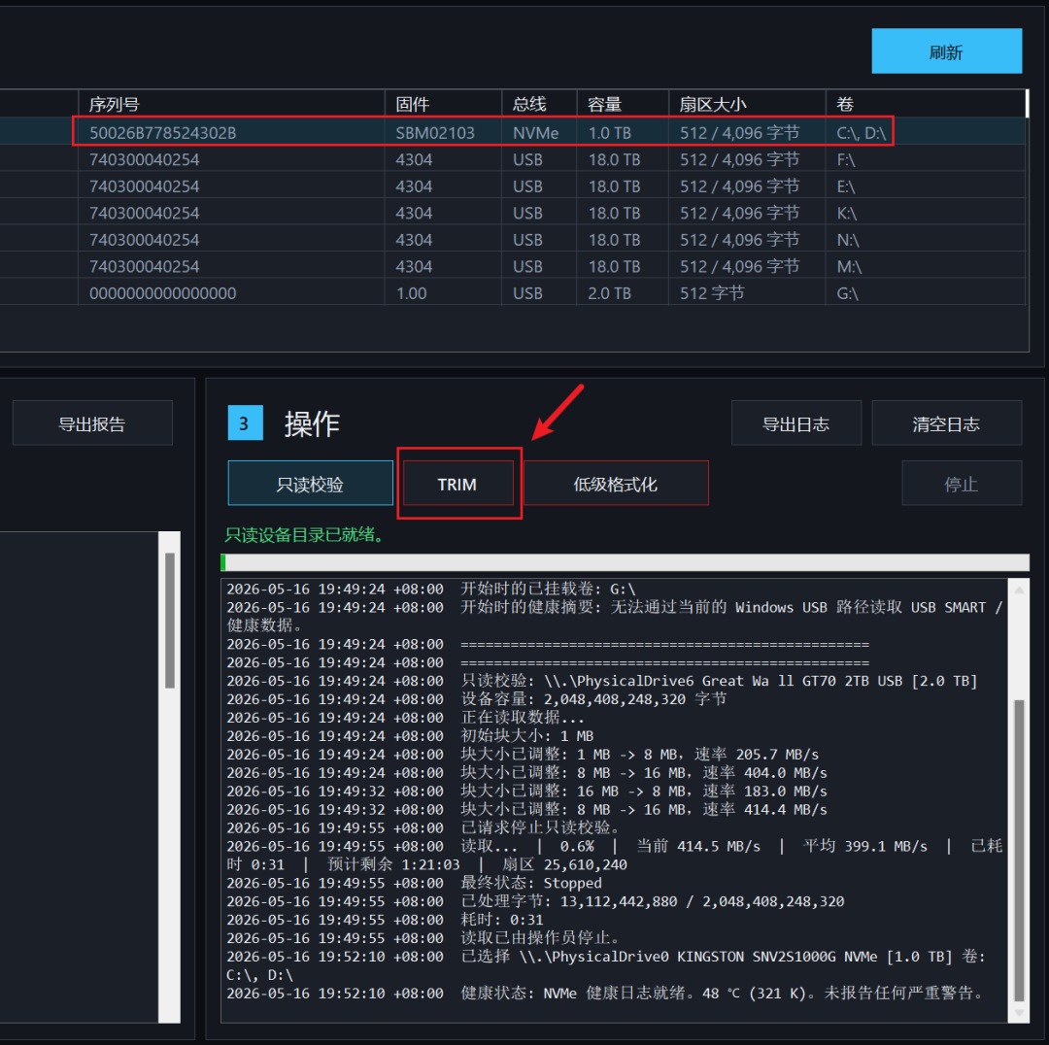Select the drive row with volume G:\
1049x1045 pixels.
tap(513, 293)
